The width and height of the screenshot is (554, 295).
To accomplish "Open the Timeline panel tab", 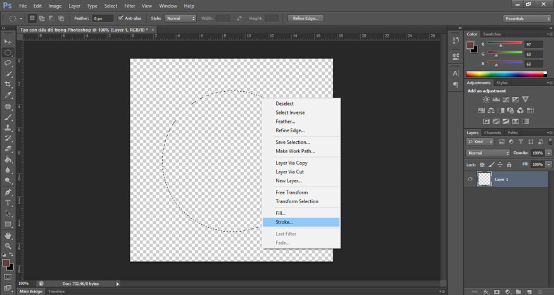I will coord(56,291).
